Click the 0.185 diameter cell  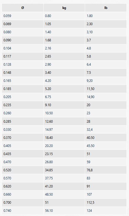coord(23,89)
